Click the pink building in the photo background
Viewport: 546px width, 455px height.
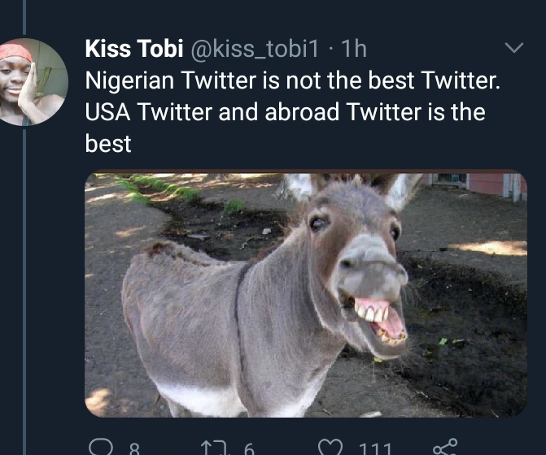tap(480, 184)
